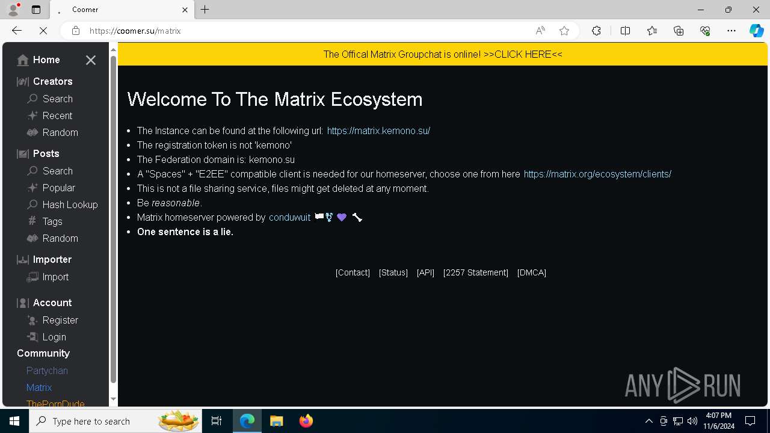
Task: Open the Matrix community link
Action: pyautogui.click(x=39, y=387)
